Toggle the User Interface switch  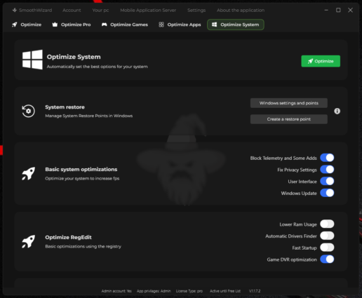click(x=327, y=181)
